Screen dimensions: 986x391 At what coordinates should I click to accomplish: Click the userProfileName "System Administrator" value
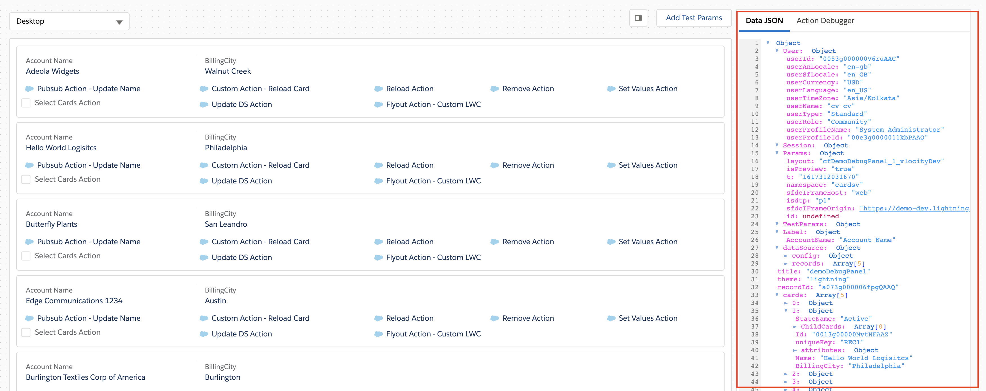pyautogui.click(x=900, y=130)
